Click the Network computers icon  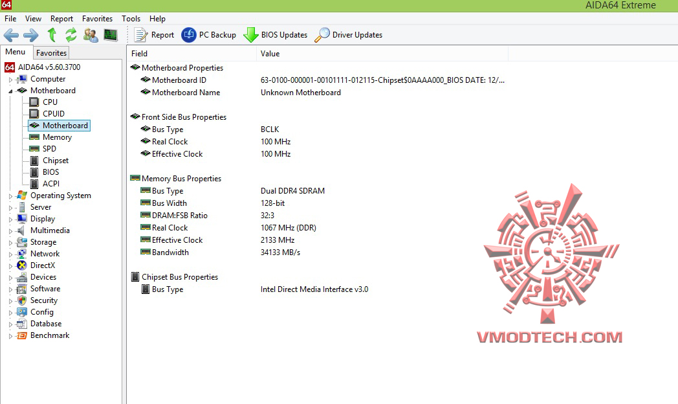21,254
